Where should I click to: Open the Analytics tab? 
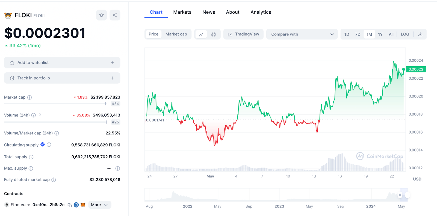pos(261,12)
